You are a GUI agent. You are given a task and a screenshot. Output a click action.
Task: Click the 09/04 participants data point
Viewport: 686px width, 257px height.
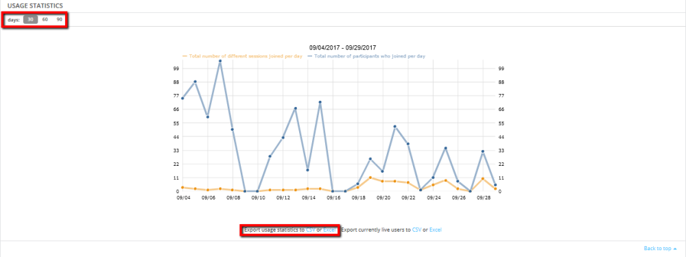182,98
